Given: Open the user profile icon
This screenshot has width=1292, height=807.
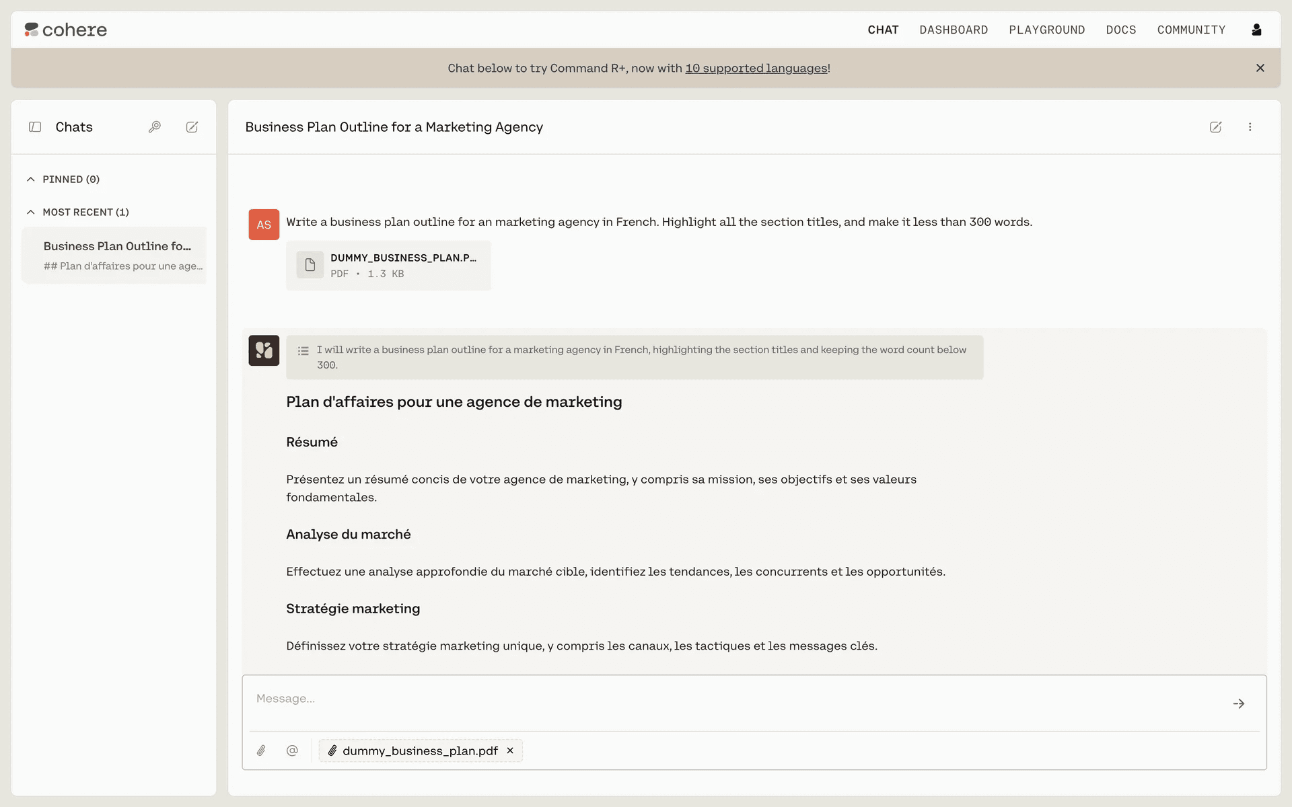Looking at the screenshot, I should 1256,30.
